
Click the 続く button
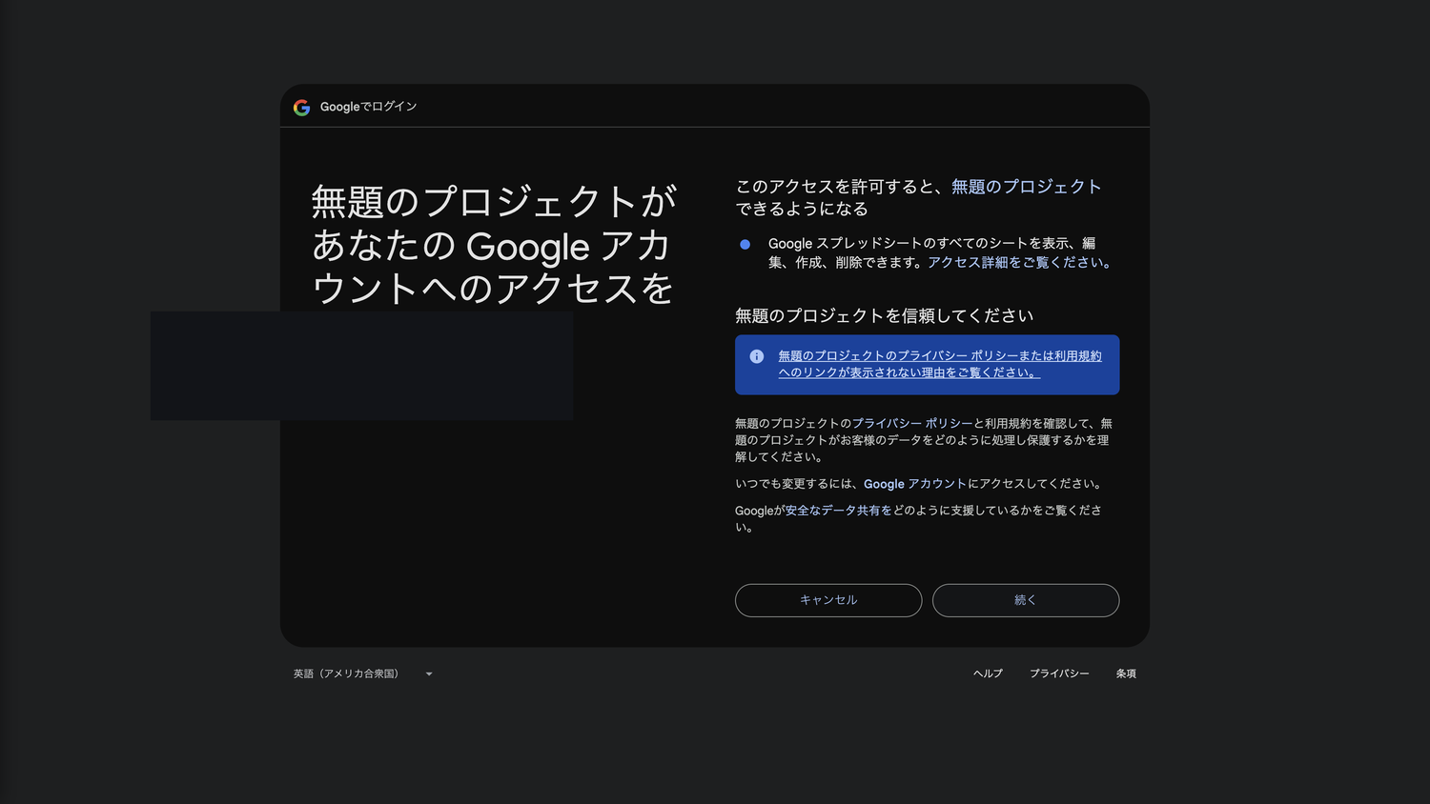tap(1026, 600)
